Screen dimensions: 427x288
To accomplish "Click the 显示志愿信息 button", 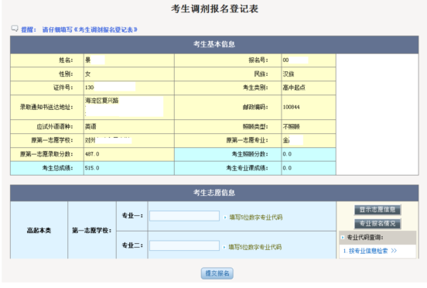I will click(377, 210).
